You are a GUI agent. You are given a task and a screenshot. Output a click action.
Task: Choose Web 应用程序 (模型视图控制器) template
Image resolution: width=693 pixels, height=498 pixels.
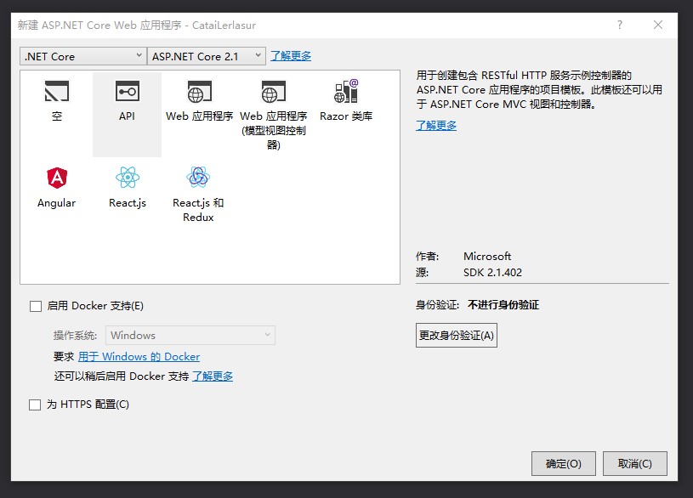(x=273, y=92)
